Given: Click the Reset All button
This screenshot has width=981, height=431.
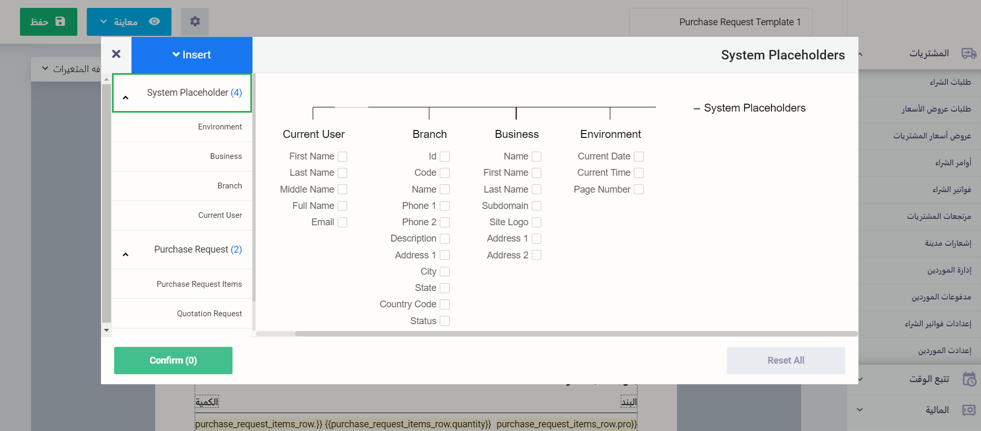Looking at the screenshot, I should (785, 360).
